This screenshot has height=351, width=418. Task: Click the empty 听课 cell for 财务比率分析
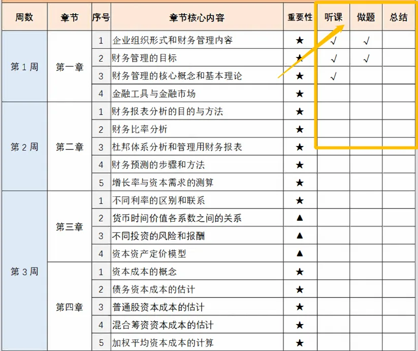click(333, 129)
